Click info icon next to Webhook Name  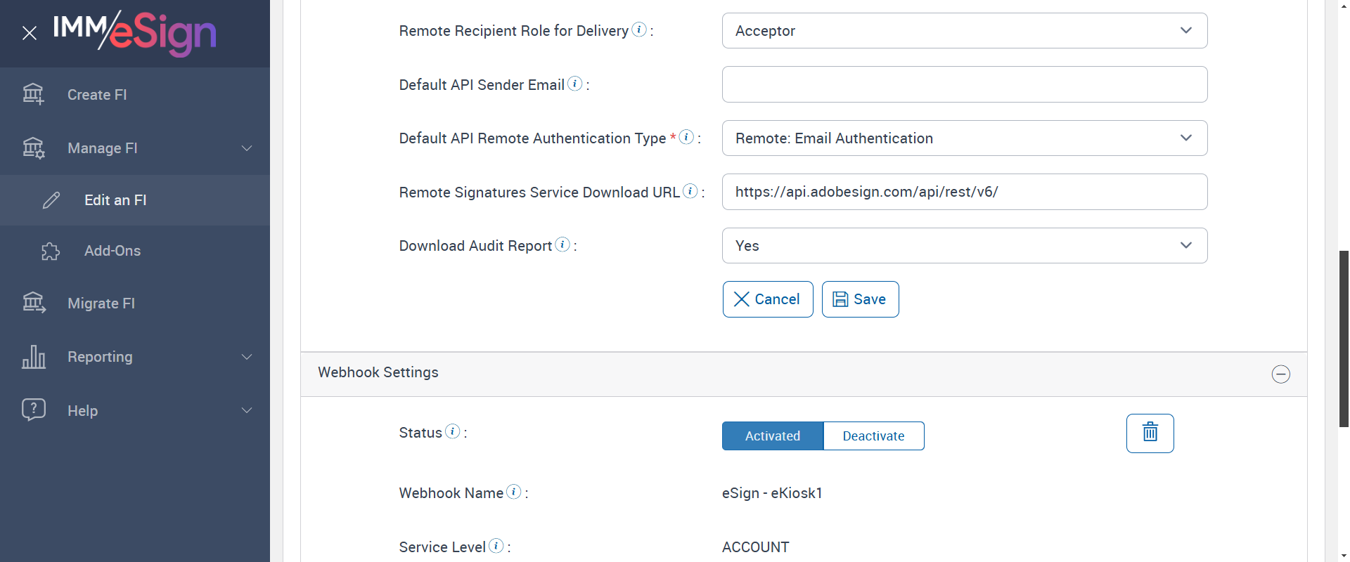point(514,492)
